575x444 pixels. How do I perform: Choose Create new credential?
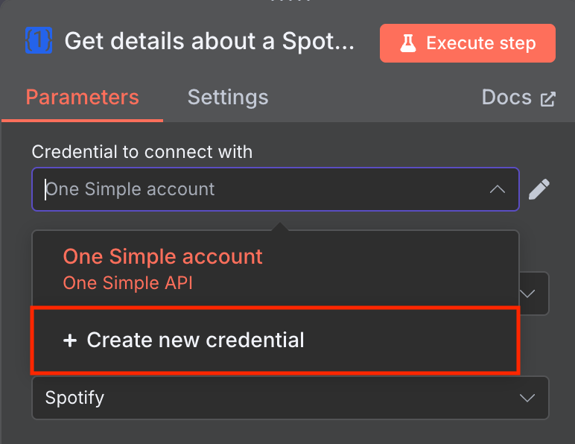pyautogui.click(x=195, y=340)
